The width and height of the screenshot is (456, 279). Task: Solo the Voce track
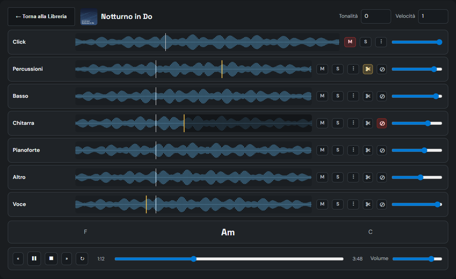(338, 204)
